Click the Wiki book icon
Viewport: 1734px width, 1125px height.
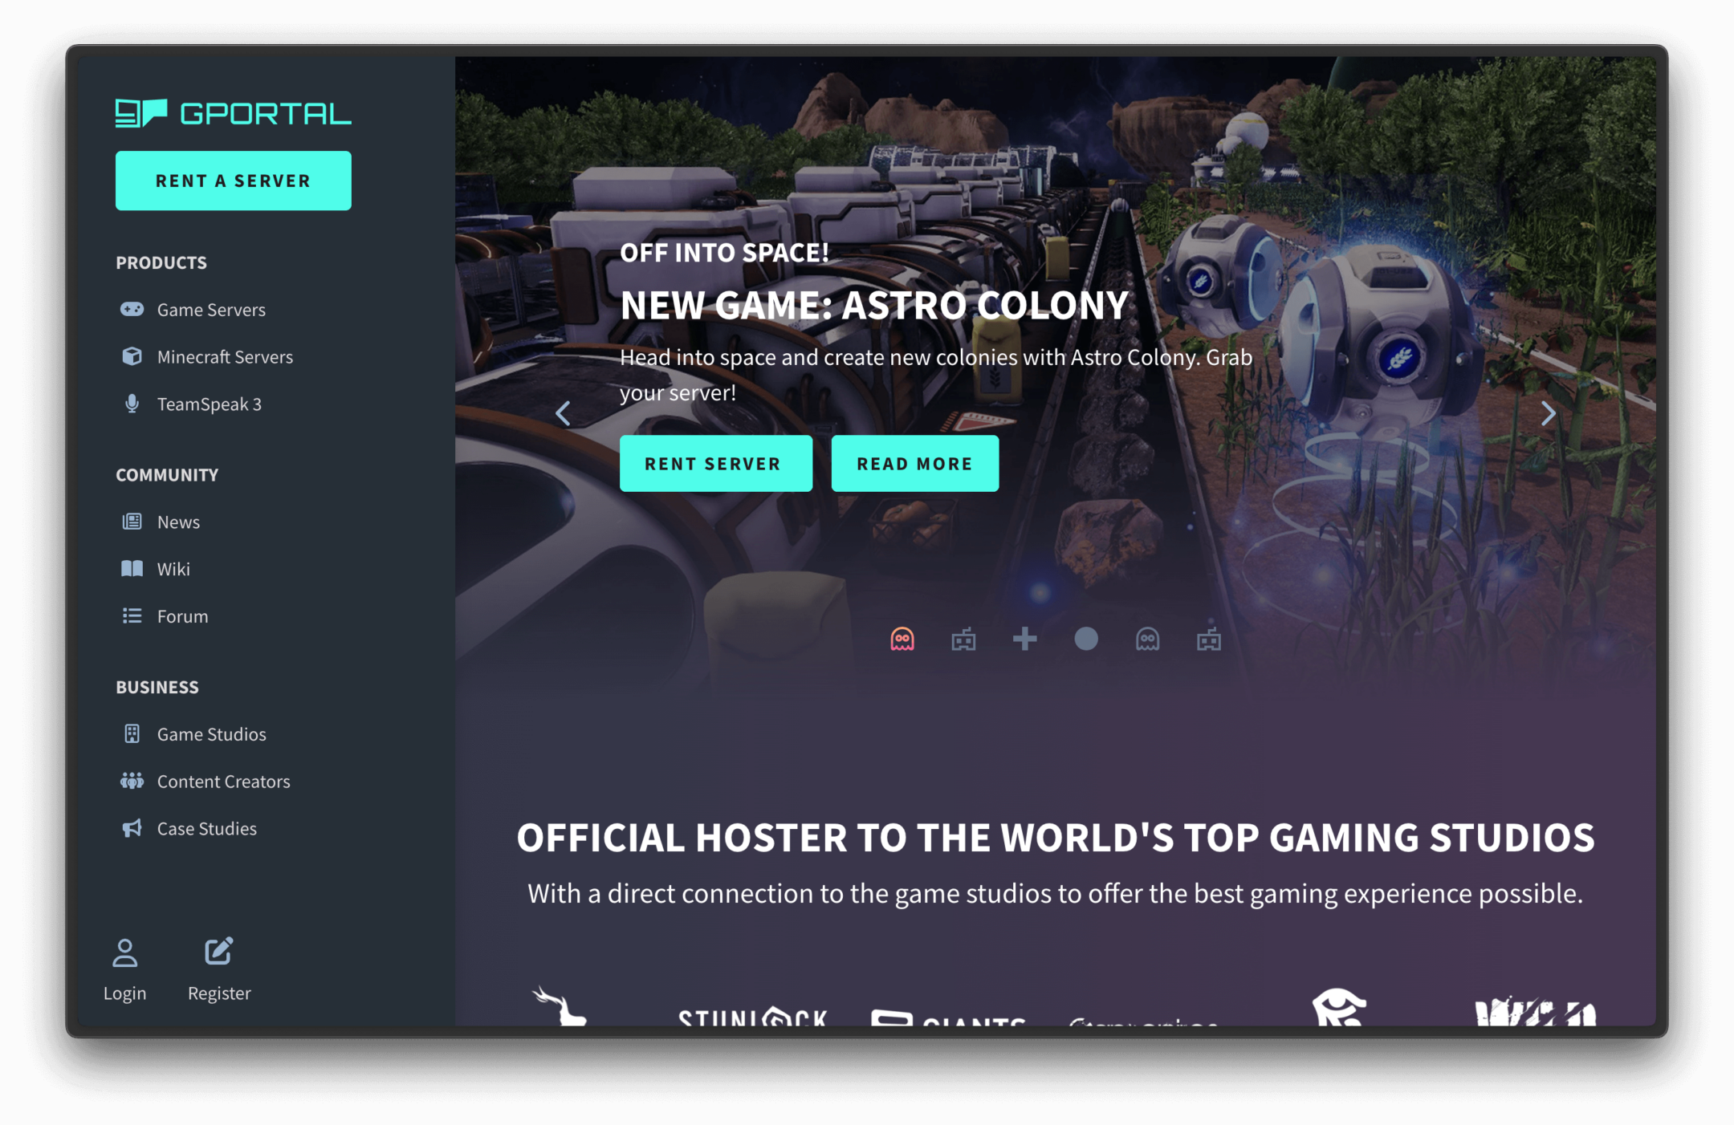132,569
